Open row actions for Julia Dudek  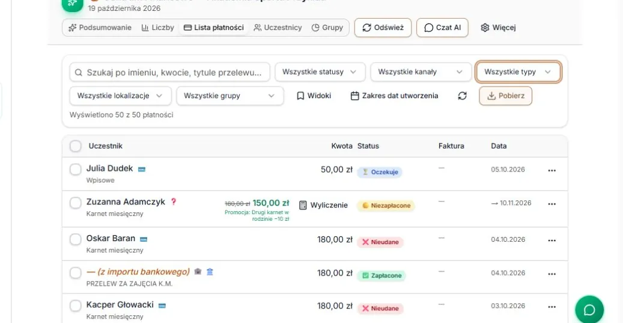pos(552,170)
